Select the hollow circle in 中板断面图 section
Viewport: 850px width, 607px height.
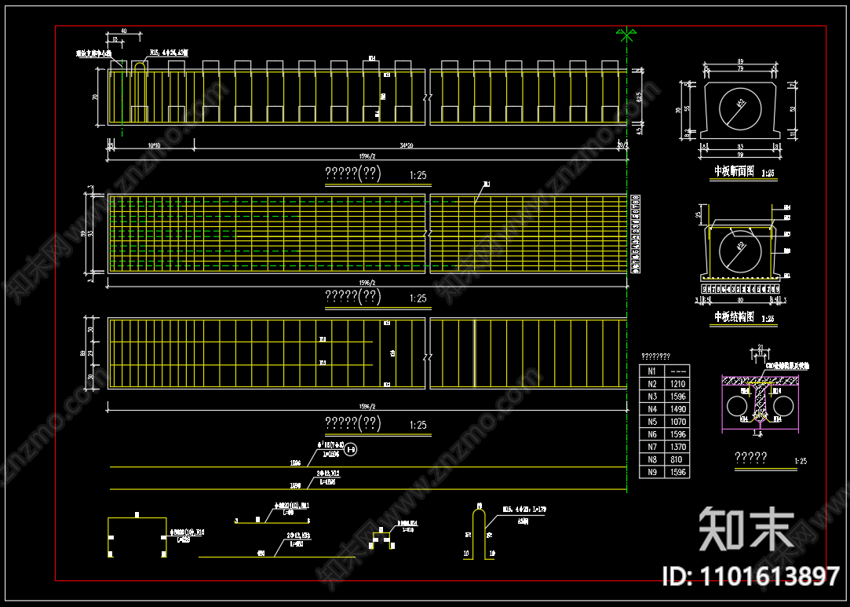coord(740,108)
